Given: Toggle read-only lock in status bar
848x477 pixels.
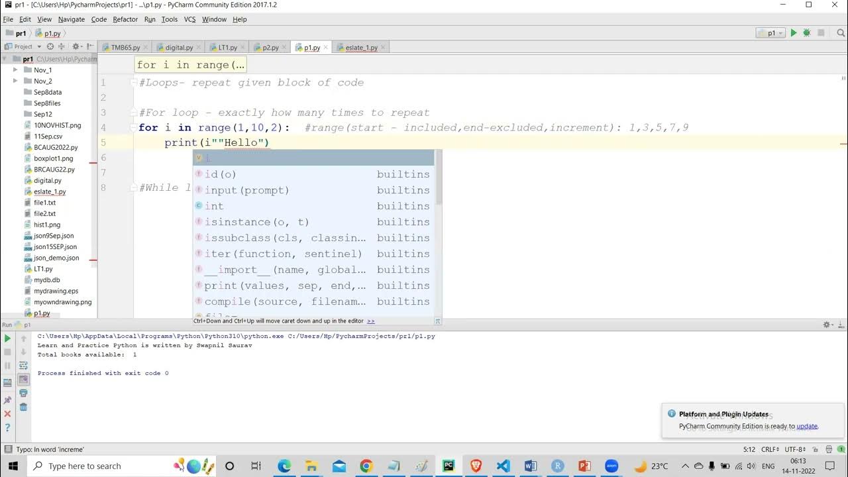Looking at the screenshot, I should coord(814,449).
